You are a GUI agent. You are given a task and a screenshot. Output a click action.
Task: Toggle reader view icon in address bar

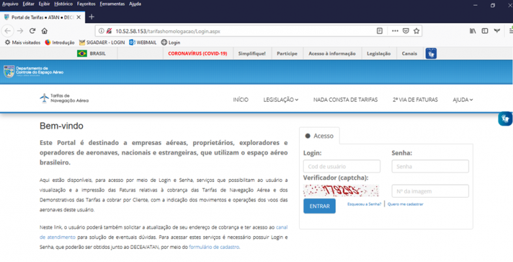380,31
